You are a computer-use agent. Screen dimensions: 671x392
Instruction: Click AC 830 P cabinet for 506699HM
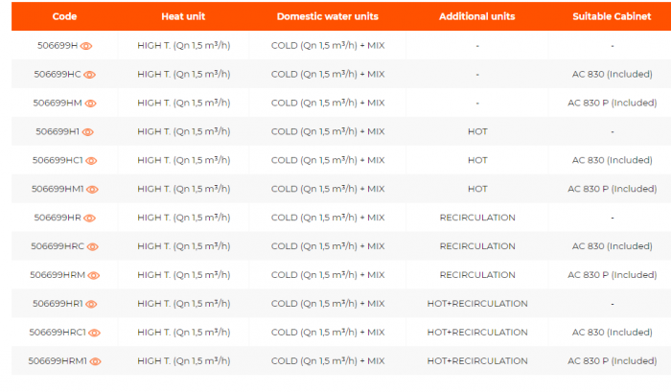tap(612, 103)
